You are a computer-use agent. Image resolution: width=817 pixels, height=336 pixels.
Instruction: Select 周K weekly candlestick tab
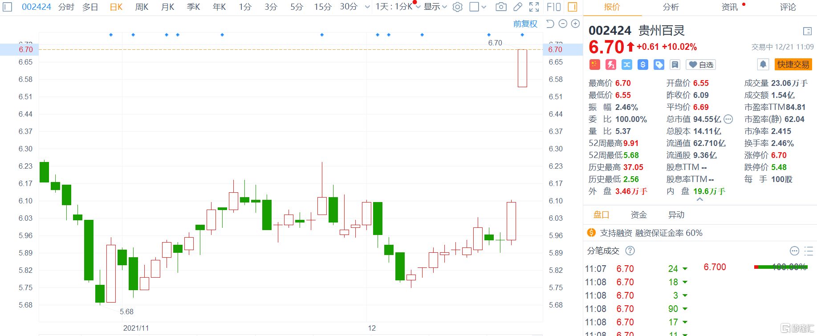[x=142, y=7]
